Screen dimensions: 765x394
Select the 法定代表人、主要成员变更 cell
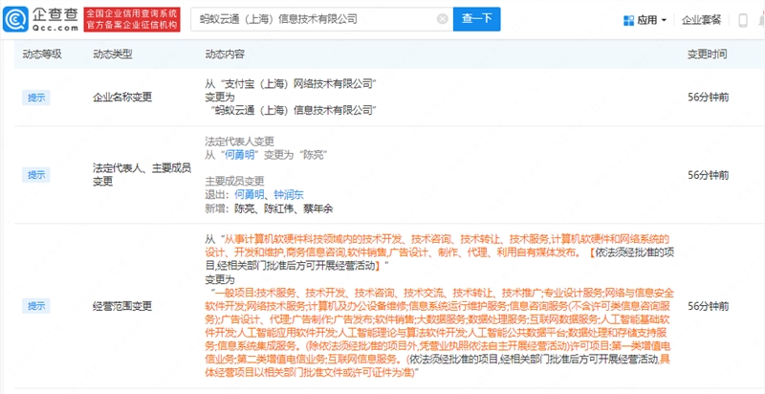142,175
